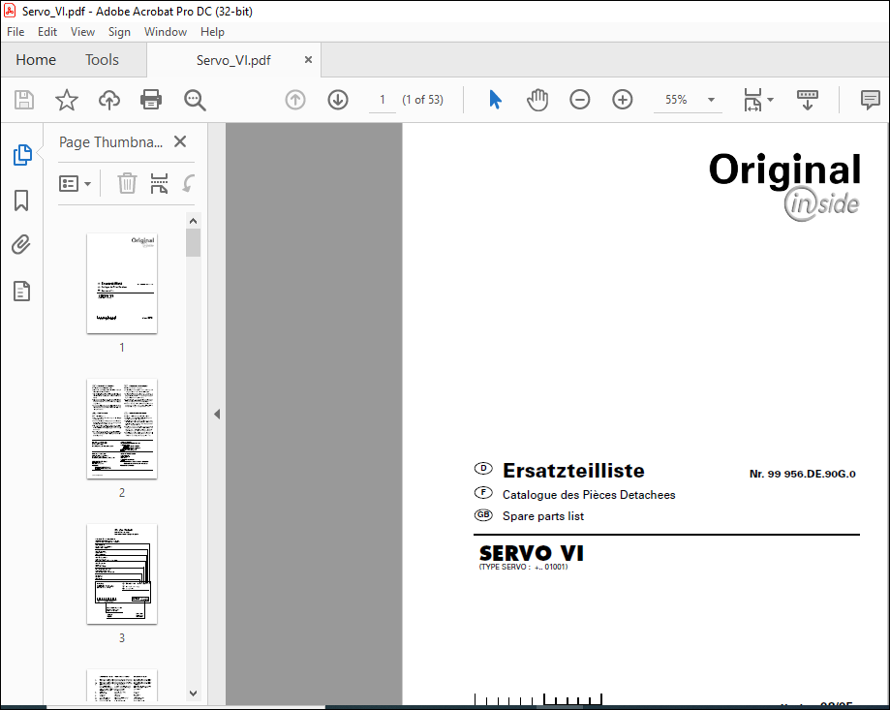Screen dimensions: 890x710
Task: Click the keyboard download toolbar icon
Action: (x=807, y=100)
